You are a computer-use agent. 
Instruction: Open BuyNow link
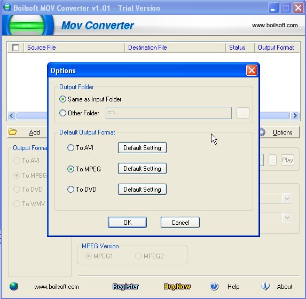[177, 287]
